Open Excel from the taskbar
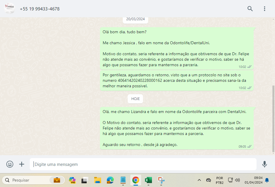The width and height of the screenshot is (275, 187). 148,180
